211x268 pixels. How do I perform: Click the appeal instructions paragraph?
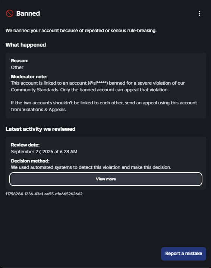point(104,106)
